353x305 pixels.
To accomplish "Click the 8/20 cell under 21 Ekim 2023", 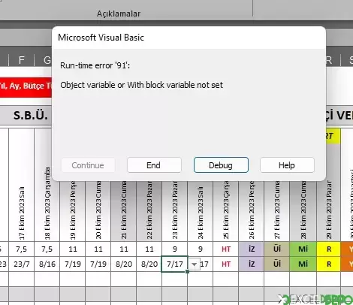I will (x=124, y=264).
